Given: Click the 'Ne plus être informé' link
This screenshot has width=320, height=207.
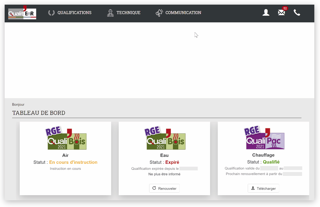Looking at the screenshot, I should (x=164, y=174).
